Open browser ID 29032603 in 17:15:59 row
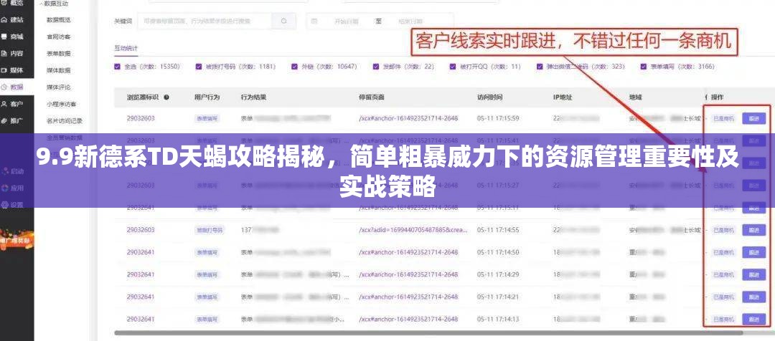Screen dimensions: 775x341 [x=141, y=118]
